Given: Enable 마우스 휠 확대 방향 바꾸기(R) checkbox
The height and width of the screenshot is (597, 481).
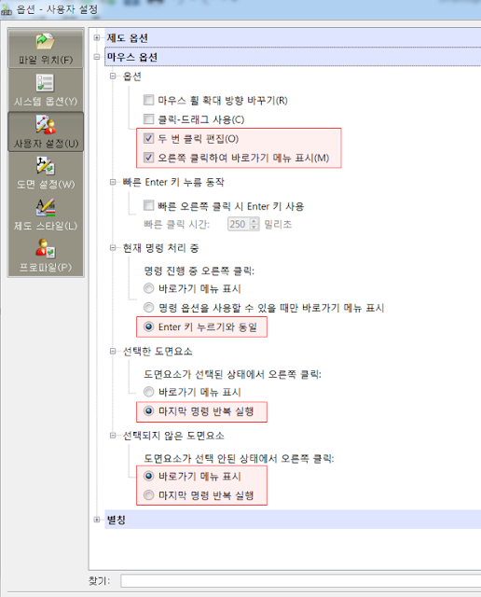Looking at the screenshot, I should coord(148,100).
